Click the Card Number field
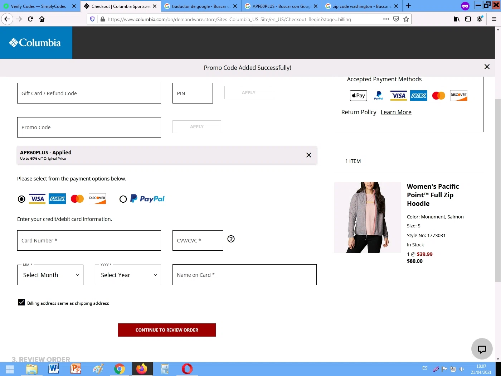501x376 pixels. pyautogui.click(x=89, y=240)
